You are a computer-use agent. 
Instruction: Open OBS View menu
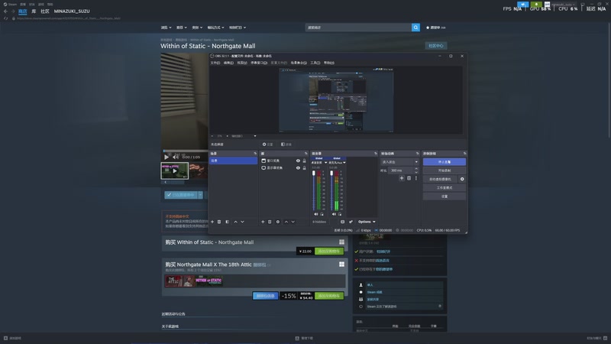tap(242, 63)
